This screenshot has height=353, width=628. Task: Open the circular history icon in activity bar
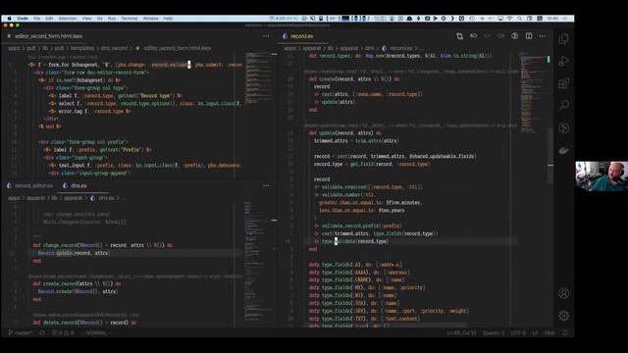click(564, 128)
